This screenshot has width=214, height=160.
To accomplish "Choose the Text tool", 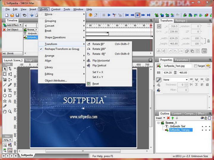I will click(10, 90).
